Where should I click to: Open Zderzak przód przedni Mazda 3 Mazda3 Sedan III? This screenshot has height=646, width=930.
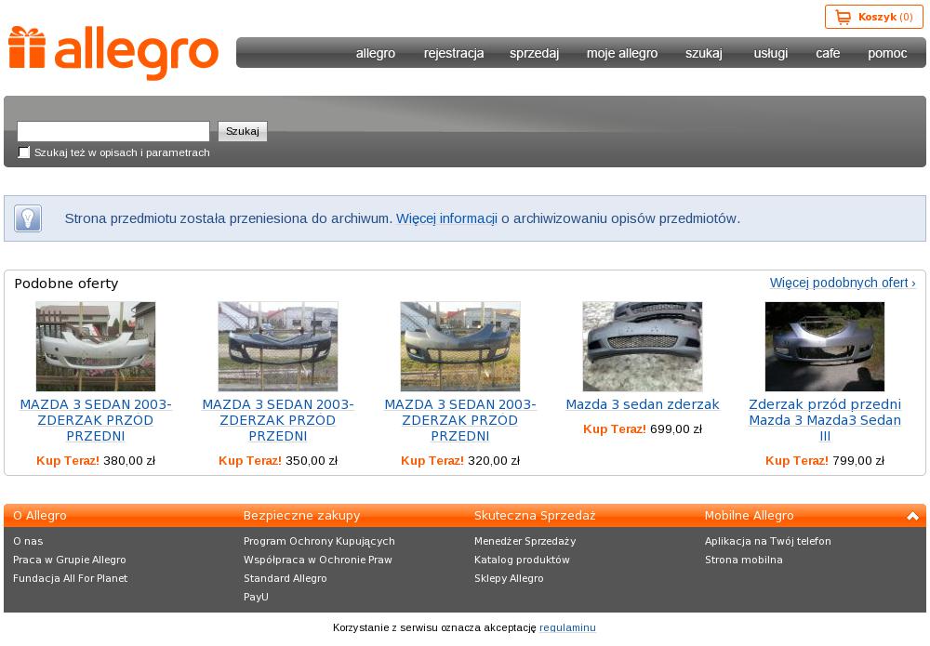[825, 420]
